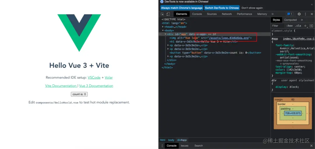Switch to the Elements tab
Screen dimensions: 315x149
point(181,14)
